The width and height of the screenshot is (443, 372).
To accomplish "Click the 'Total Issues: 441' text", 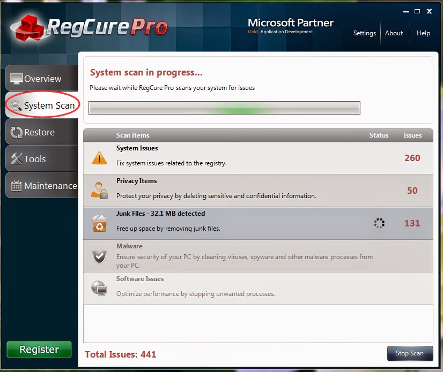I will click(120, 354).
